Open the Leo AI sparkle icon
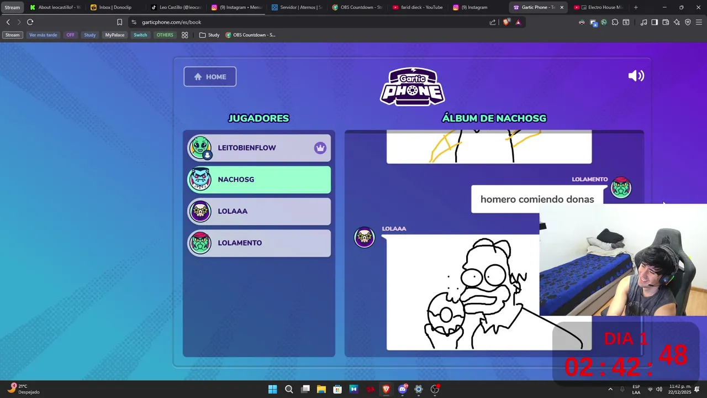The width and height of the screenshot is (707, 398). point(677,22)
